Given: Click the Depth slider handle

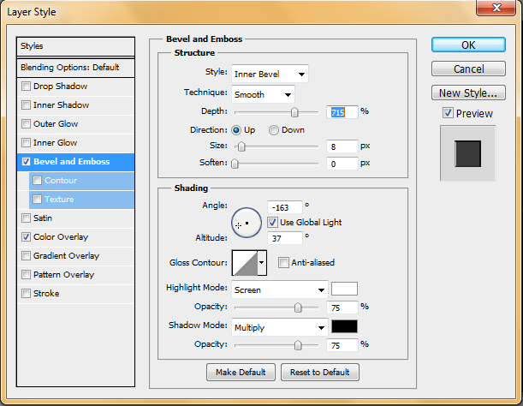Looking at the screenshot, I should (294, 112).
